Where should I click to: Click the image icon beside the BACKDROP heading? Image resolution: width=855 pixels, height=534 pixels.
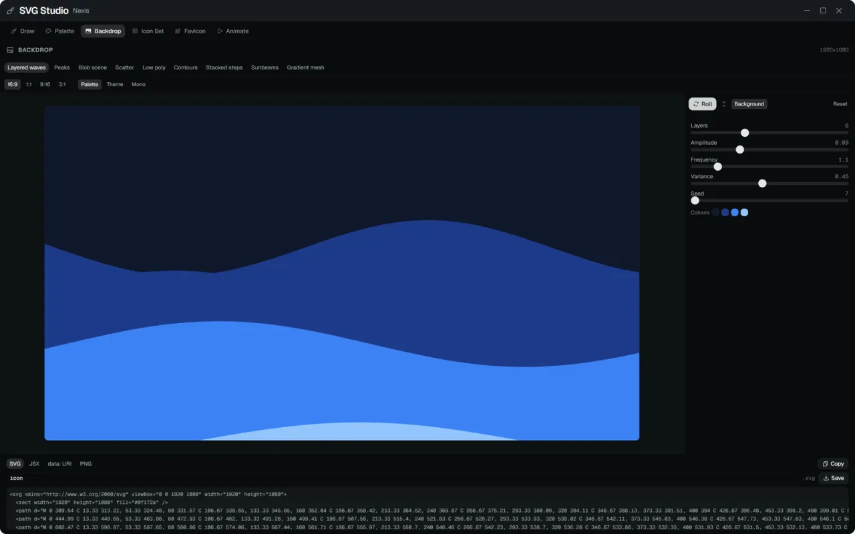[x=10, y=50]
